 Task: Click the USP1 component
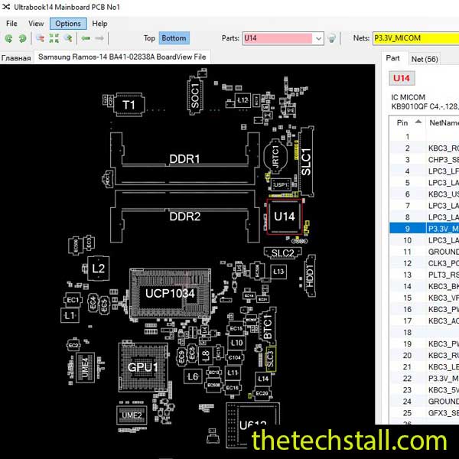click(281, 184)
